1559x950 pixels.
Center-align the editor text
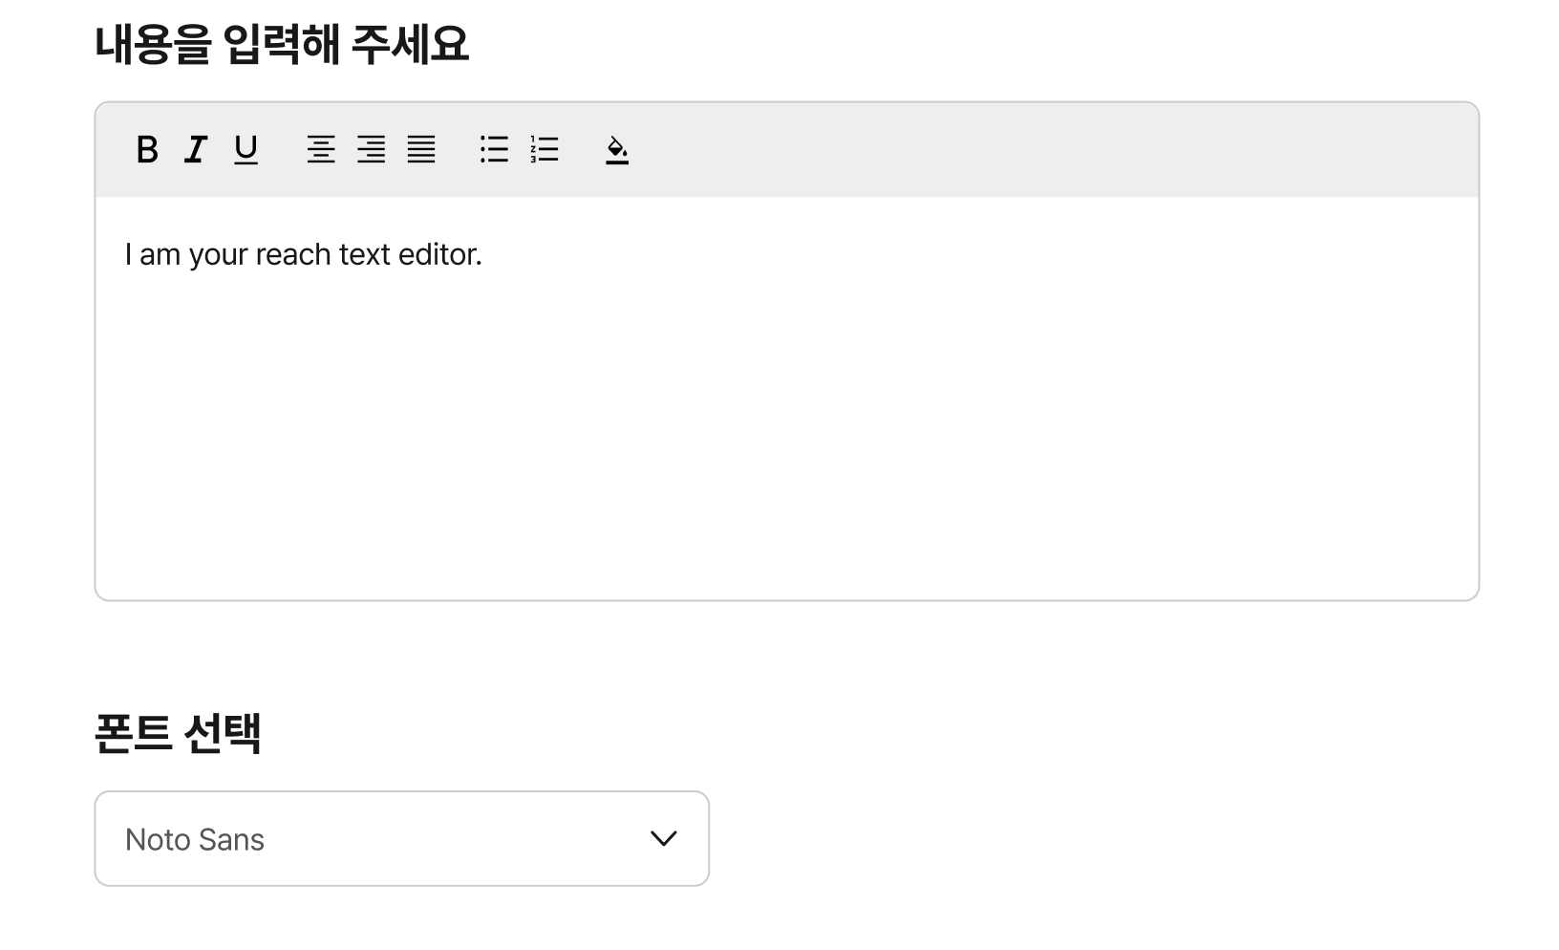pos(321,149)
